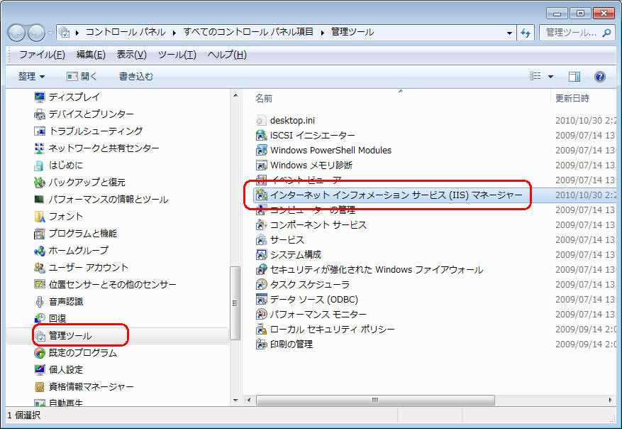This screenshot has height=429, width=622.
Task: Select the Windows PowerShell Modules icon
Action: coord(261,151)
